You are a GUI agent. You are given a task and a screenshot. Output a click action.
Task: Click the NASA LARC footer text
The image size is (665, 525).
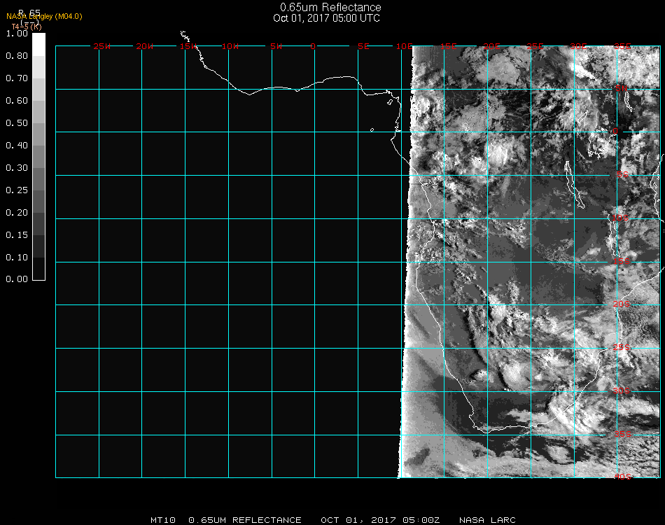coord(487,520)
